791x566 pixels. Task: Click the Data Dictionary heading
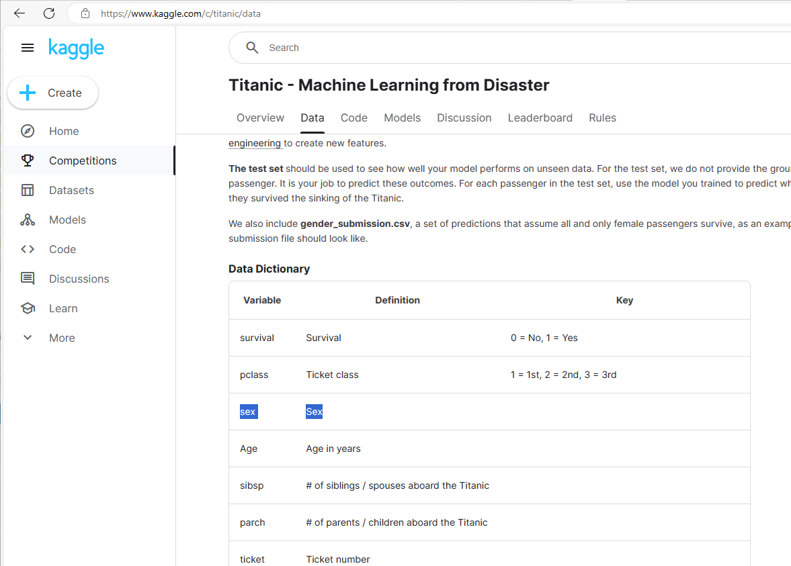269,269
